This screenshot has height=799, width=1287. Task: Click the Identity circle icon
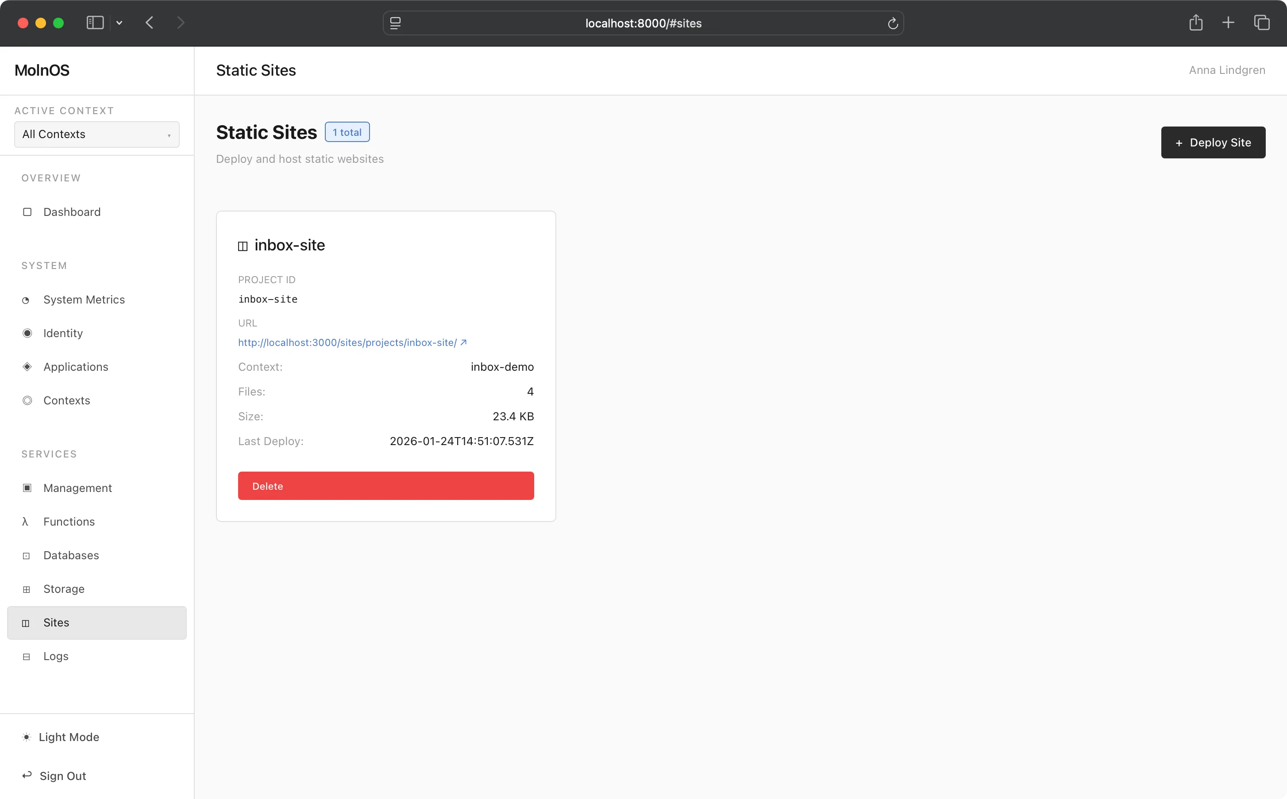(x=27, y=333)
